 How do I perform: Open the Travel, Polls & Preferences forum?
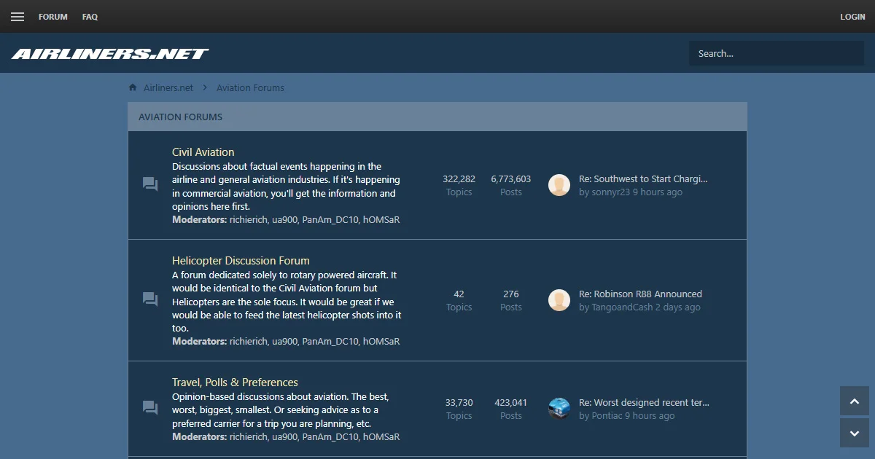[x=235, y=382]
